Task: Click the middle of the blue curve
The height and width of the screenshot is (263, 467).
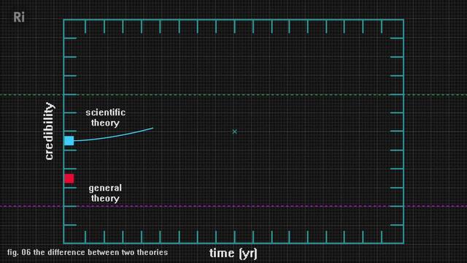Action: pos(114,137)
